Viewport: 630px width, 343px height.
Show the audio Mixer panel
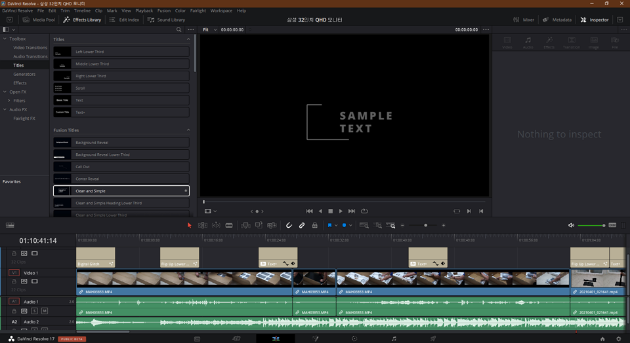click(524, 20)
